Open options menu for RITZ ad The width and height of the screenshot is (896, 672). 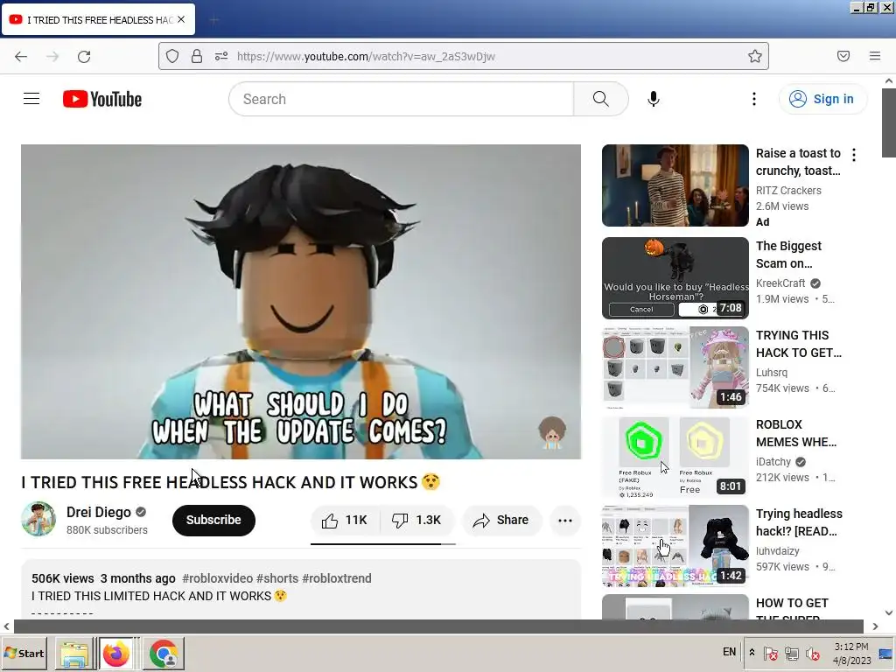pos(854,154)
